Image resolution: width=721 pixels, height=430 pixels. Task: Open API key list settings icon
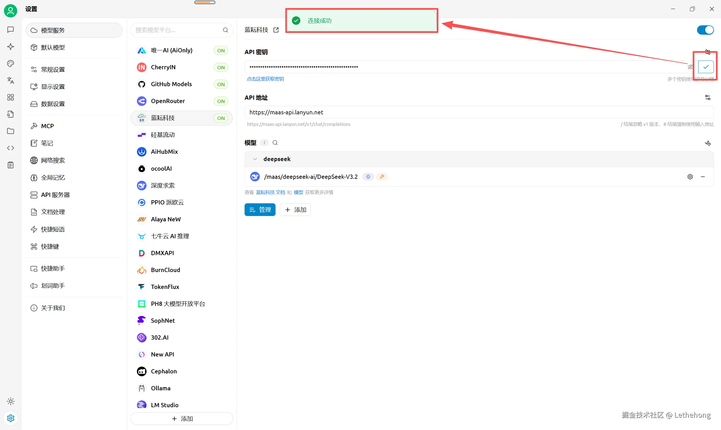708,52
